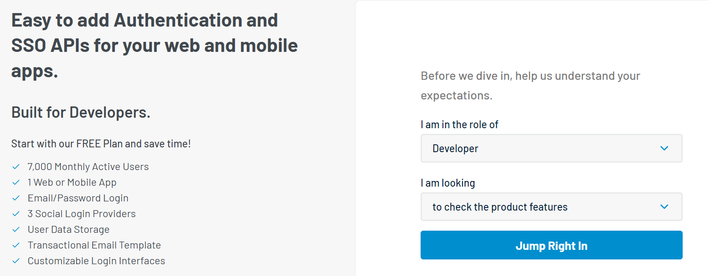Image resolution: width=708 pixels, height=276 pixels.
Task: Click the checkmark next to Customizable Login Interfaces
Action: pos(16,261)
